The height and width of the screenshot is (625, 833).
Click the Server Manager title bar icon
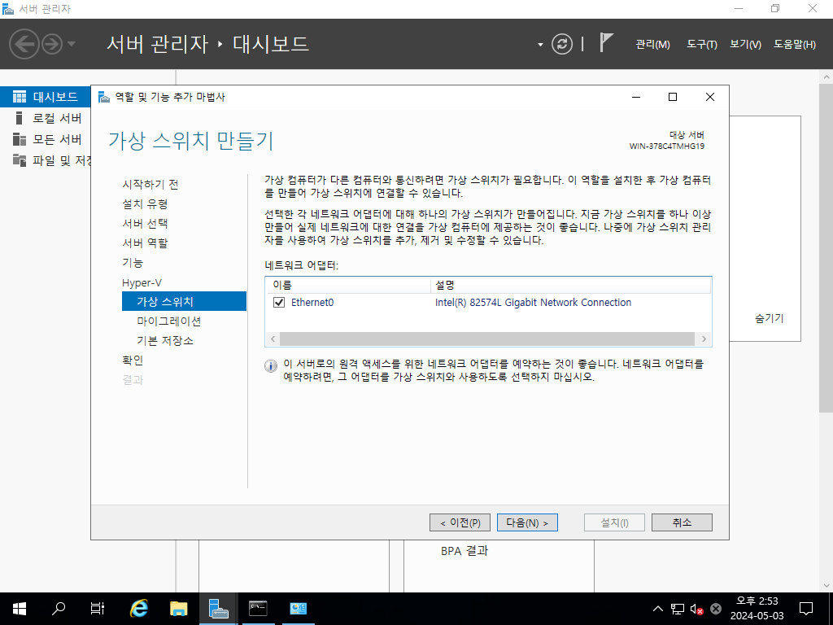click(x=8, y=8)
